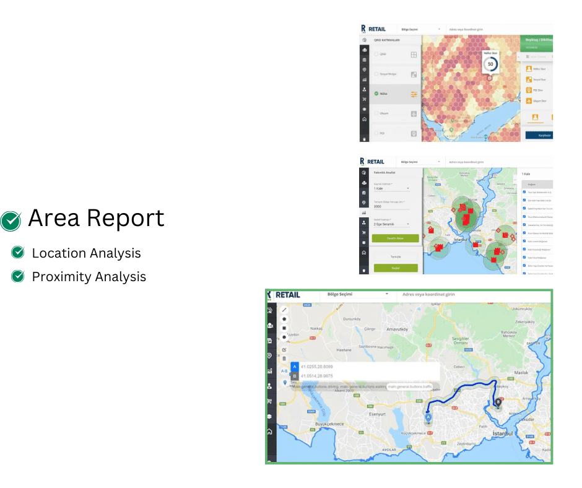Screen dimensions: 582x488
Task: Open Bölge Seçimi dropdown in the heatmap screenshot
Action: coord(420,29)
